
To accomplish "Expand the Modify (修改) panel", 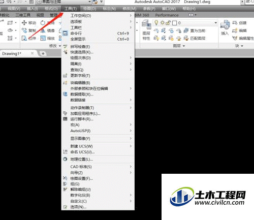I will click(x=55, y=46).
